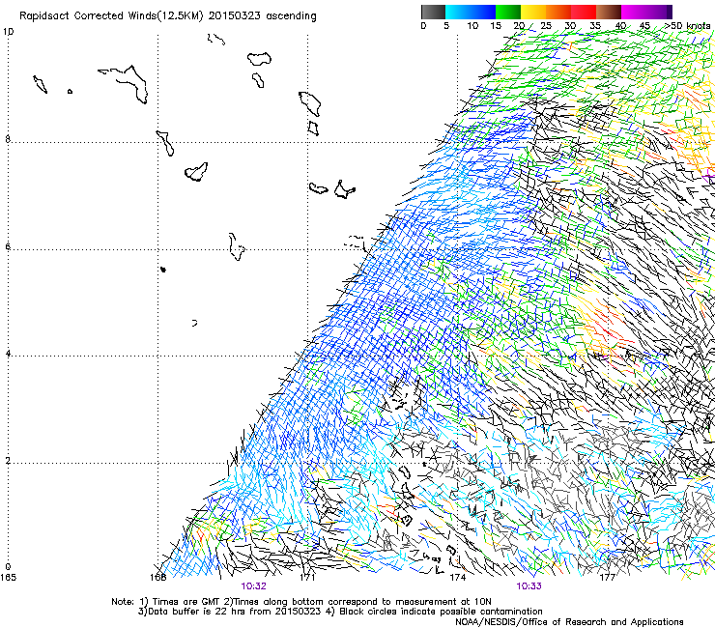The image size is (715, 628).
Task: Click the green 15-20 knots color swatch
Action: (x=508, y=12)
